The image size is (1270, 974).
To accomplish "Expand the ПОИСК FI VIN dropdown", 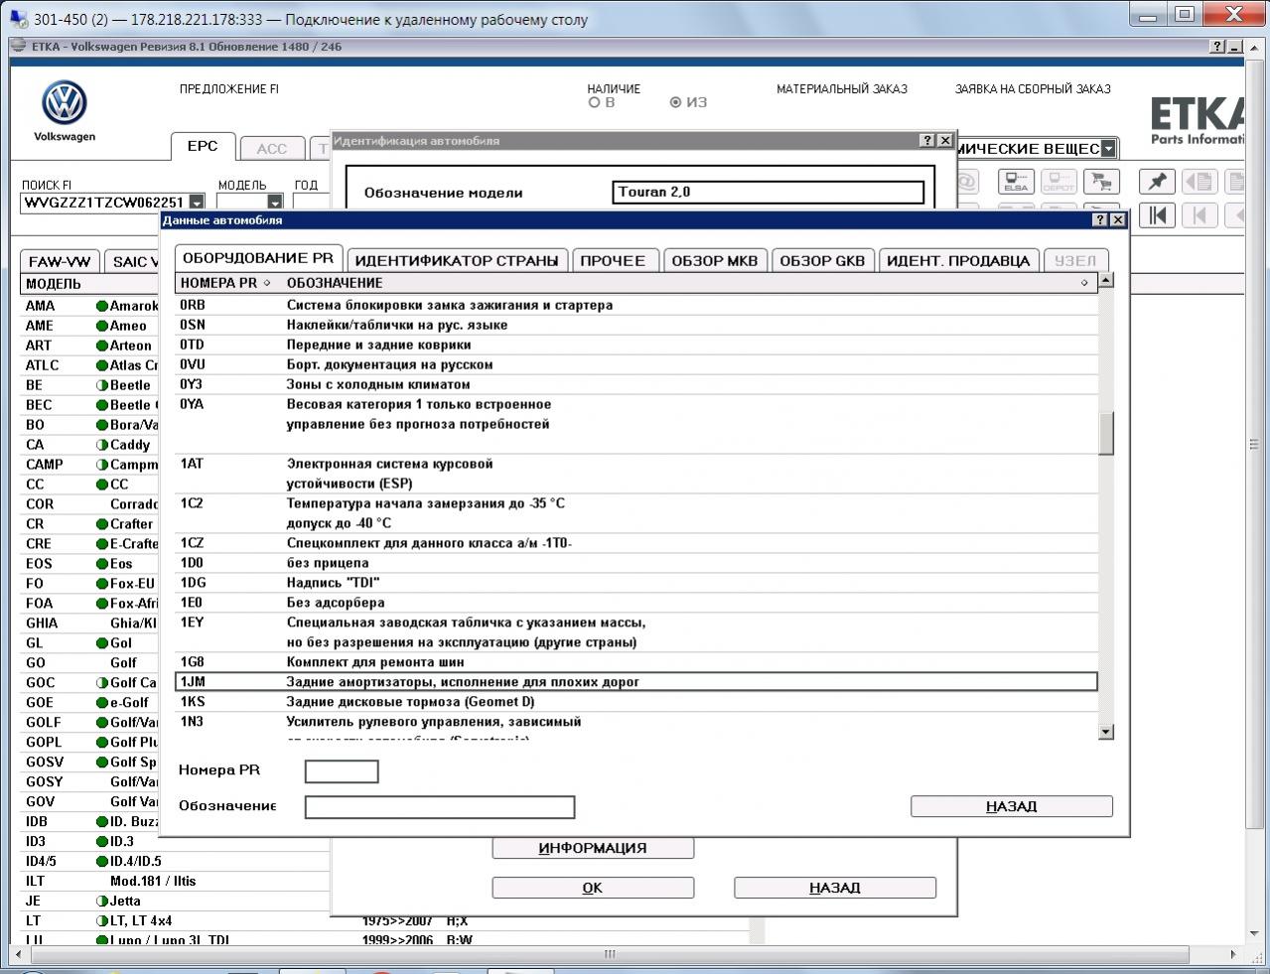I will [197, 203].
